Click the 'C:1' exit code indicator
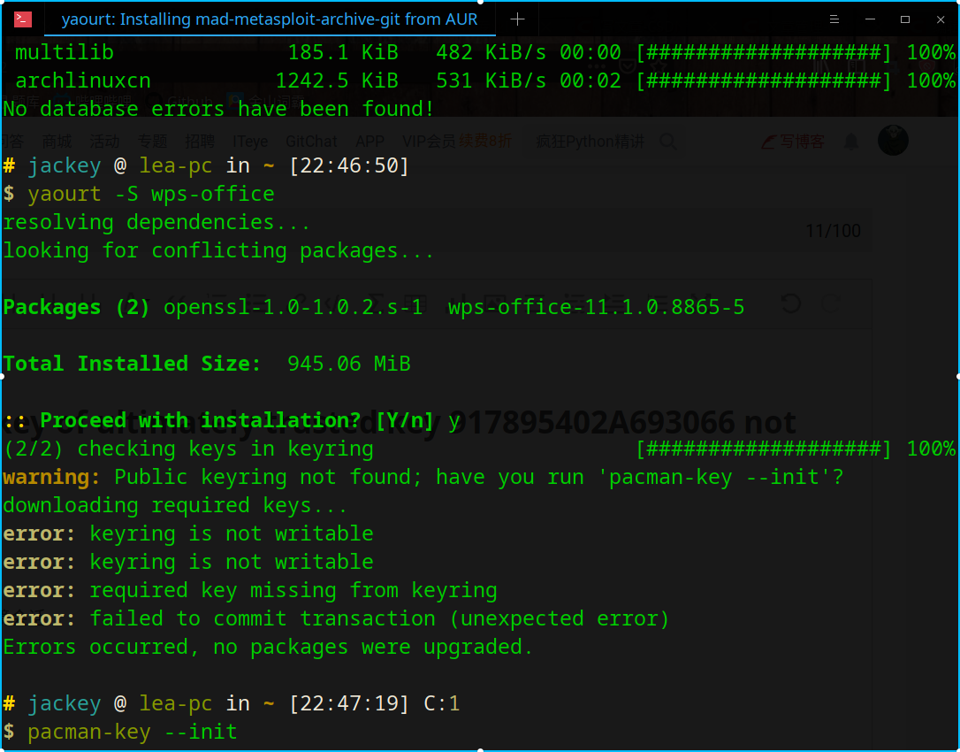Viewport: 960px width, 752px height. pyautogui.click(x=441, y=703)
